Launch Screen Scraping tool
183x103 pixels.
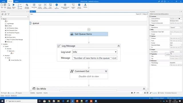[40, 6]
